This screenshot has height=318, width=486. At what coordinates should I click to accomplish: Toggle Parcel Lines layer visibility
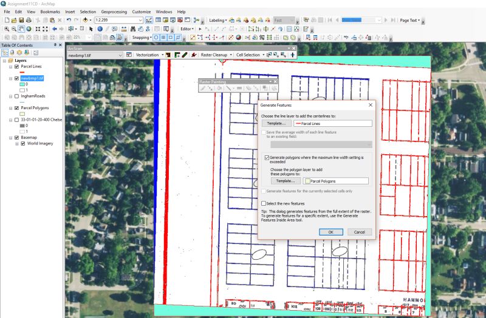pos(17,67)
